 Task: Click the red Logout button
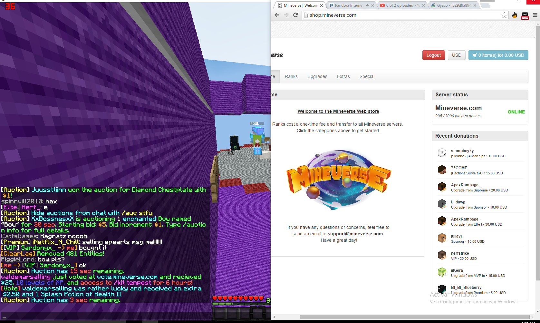(x=434, y=55)
